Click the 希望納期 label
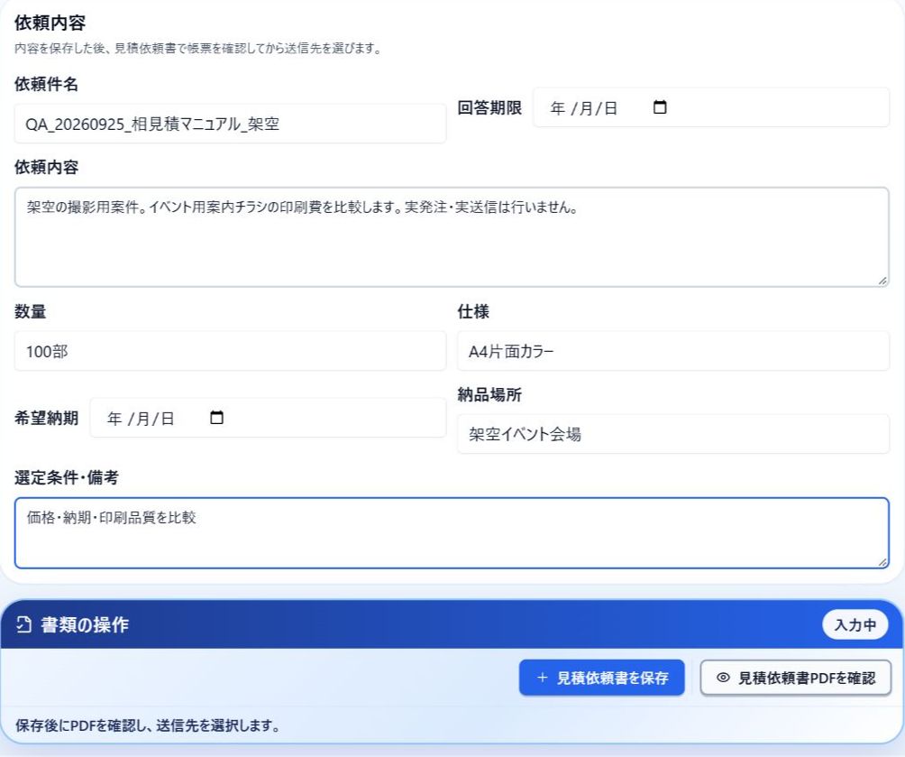This screenshot has width=905, height=757. pyautogui.click(x=46, y=418)
